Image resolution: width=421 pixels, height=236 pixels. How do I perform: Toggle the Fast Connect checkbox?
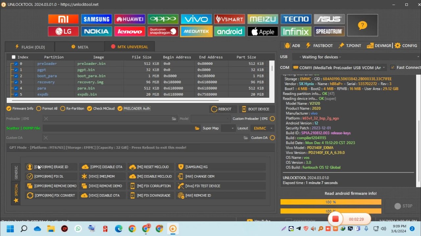(392, 68)
